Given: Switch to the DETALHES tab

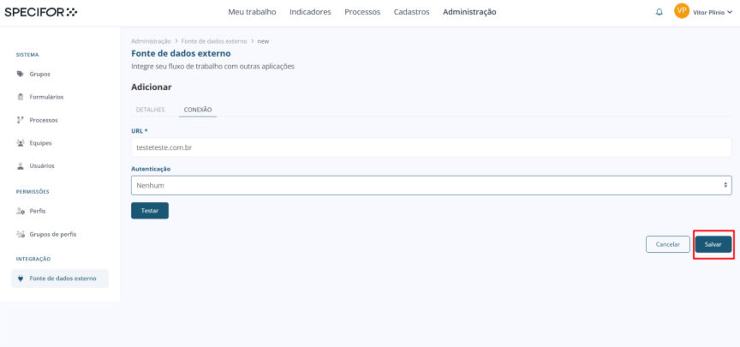Looking at the screenshot, I should [150, 110].
